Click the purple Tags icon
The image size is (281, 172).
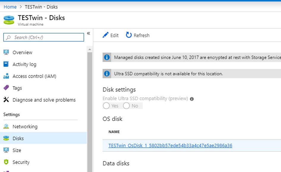click(6, 88)
